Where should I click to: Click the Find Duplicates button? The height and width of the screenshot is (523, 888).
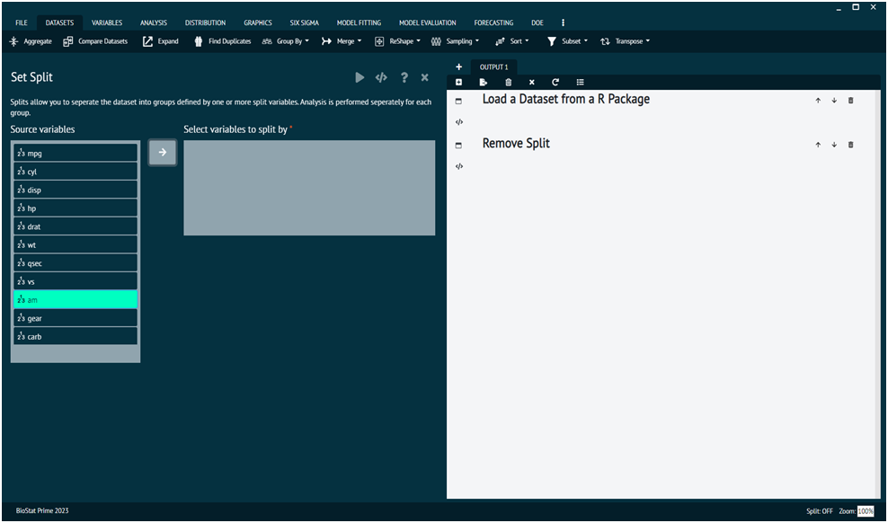coord(223,41)
